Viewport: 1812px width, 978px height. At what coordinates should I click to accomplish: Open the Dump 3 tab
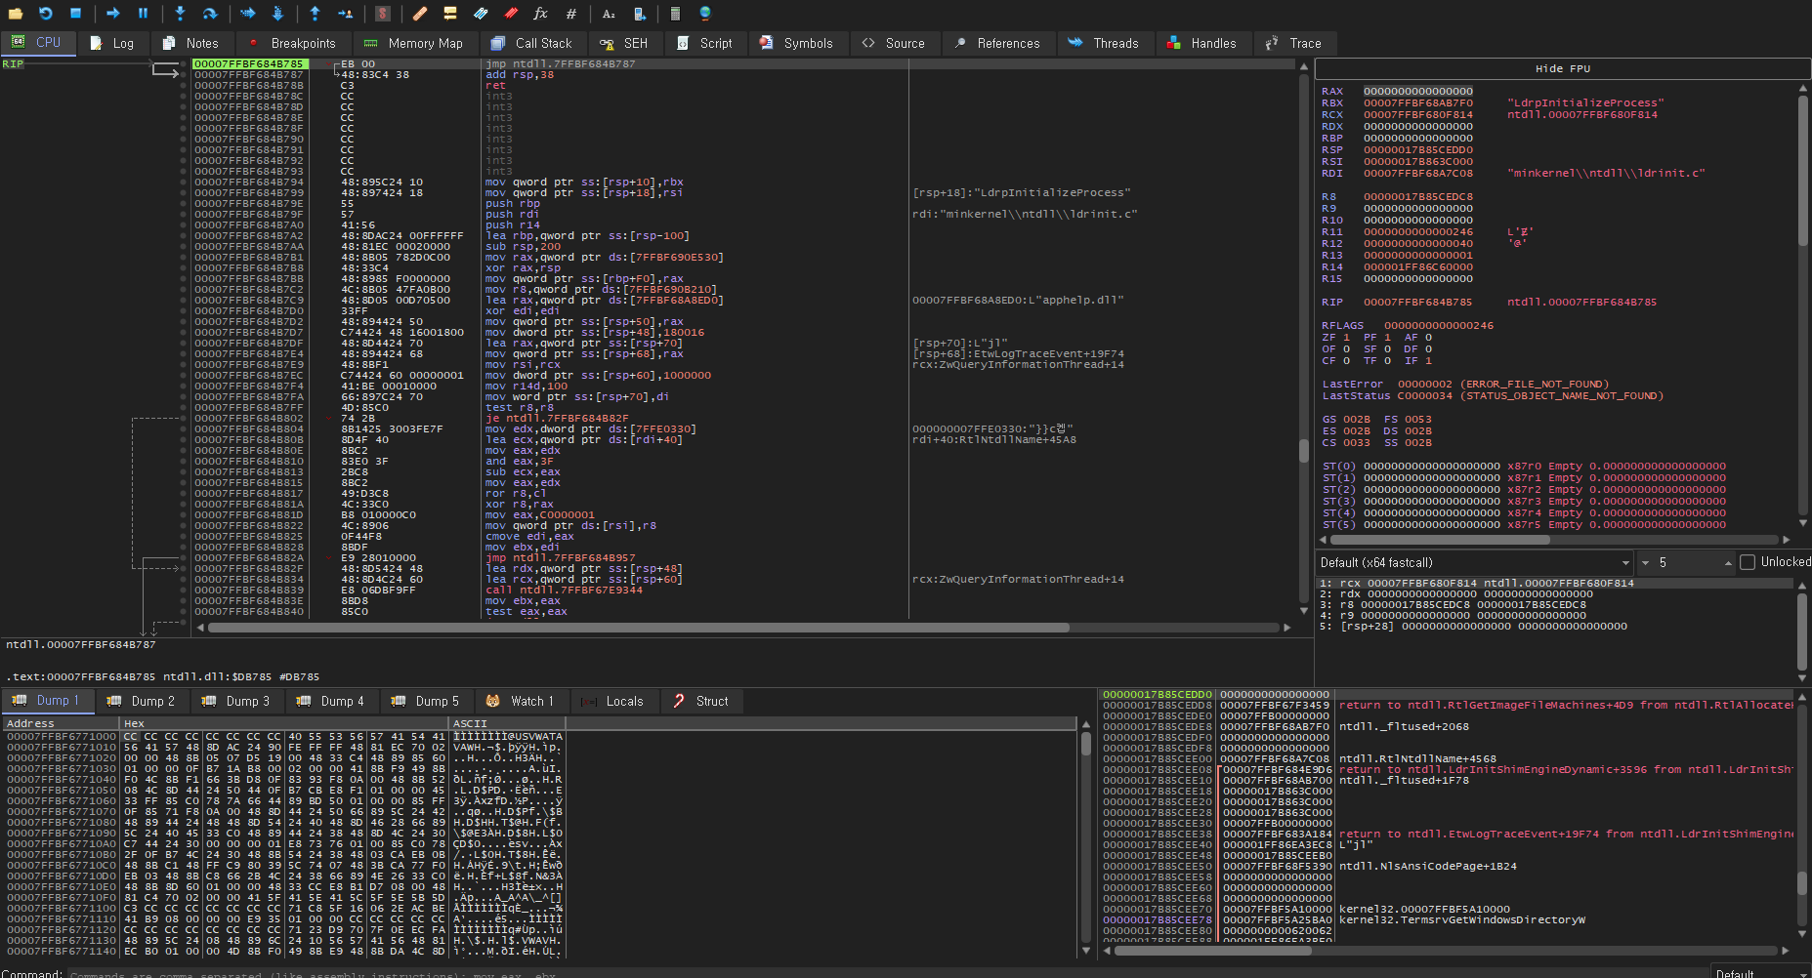pos(237,701)
